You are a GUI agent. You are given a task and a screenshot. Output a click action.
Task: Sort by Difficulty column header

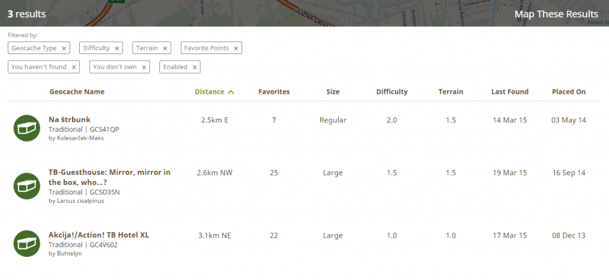pos(392,92)
